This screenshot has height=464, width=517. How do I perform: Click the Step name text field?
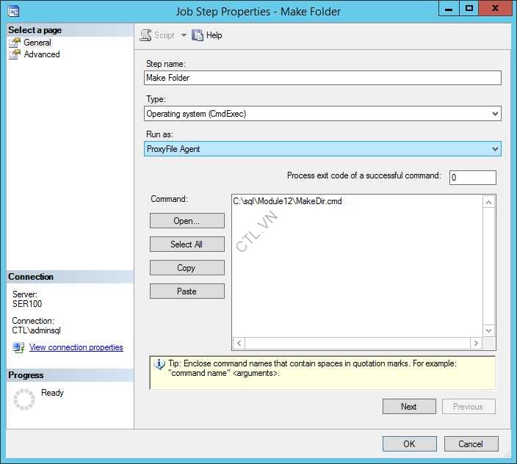point(322,78)
